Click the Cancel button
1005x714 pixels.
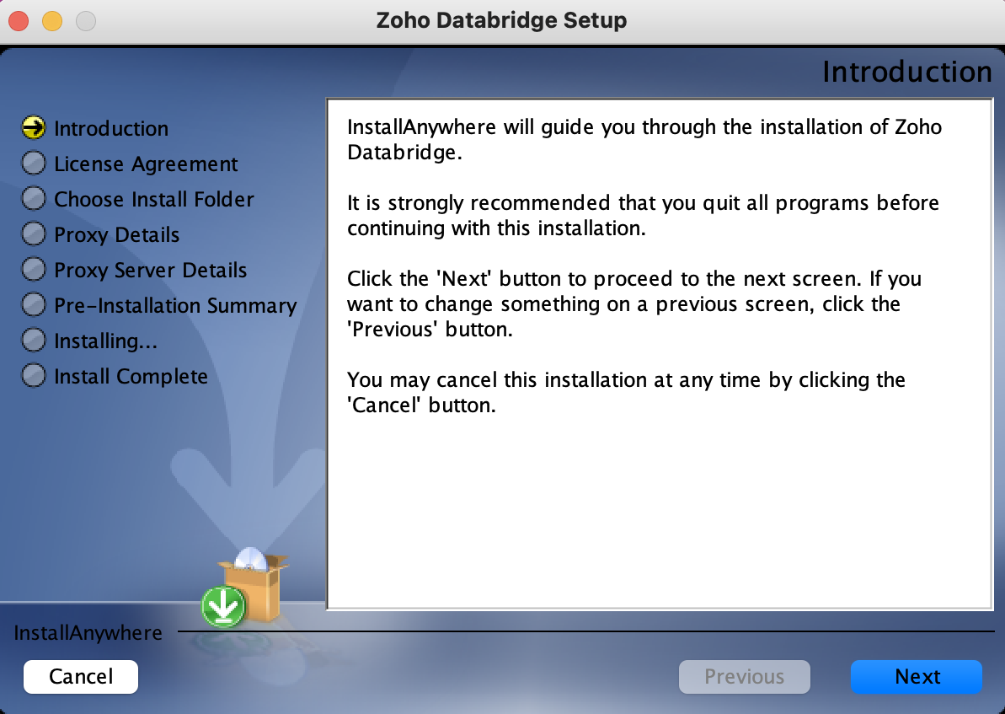(x=81, y=677)
